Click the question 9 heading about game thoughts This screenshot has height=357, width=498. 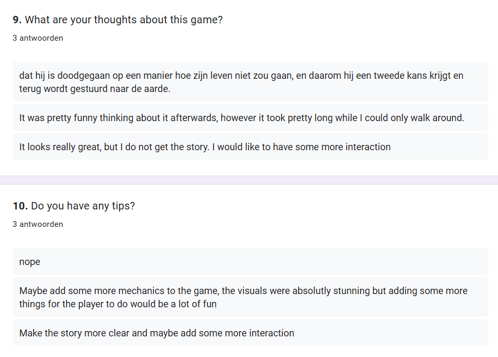[124, 20]
